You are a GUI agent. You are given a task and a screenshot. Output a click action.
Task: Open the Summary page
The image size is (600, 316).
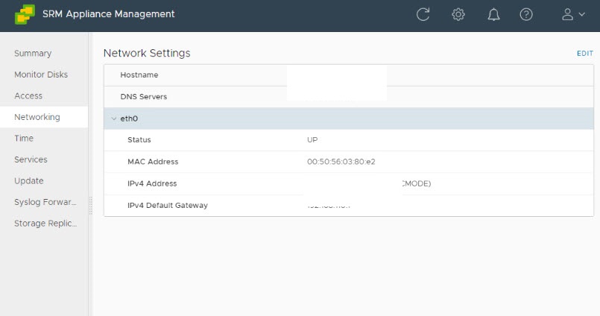33,54
